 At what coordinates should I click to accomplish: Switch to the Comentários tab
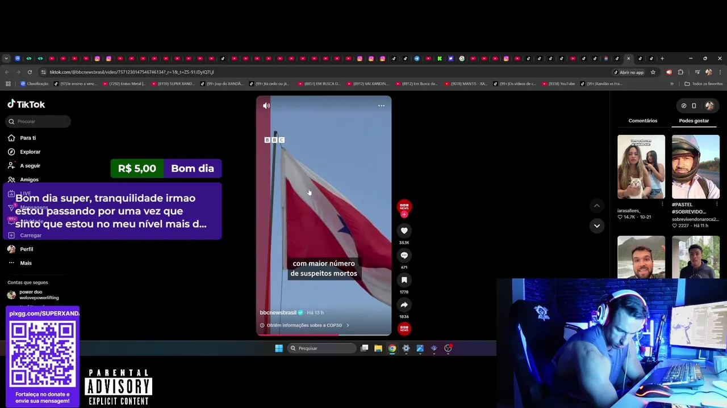(x=642, y=121)
